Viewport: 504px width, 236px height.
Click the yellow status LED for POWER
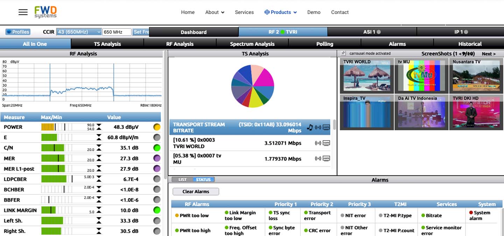pyautogui.click(x=157, y=127)
